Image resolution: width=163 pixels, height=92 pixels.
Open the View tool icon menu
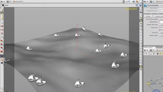[3, 5]
